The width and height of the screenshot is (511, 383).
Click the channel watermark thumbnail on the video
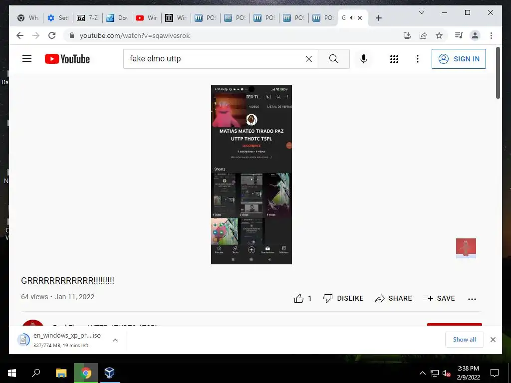466,248
